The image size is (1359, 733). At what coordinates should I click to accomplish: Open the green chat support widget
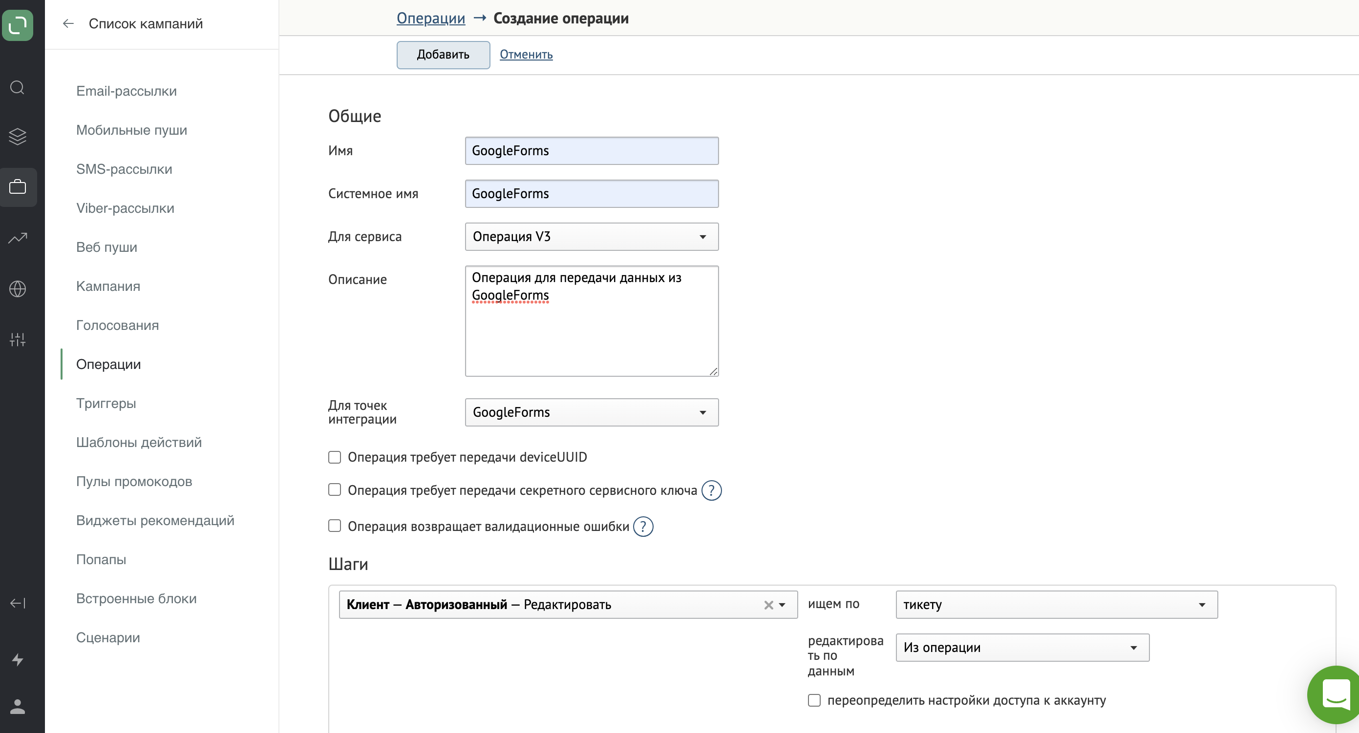click(1335, 694)
